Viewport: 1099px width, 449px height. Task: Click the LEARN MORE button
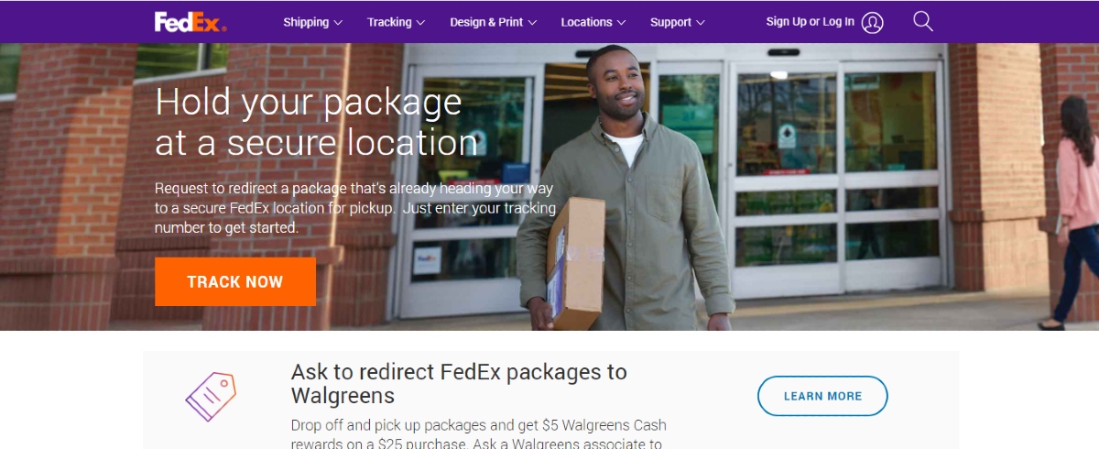pyautogui.click(x=822, y=396)
